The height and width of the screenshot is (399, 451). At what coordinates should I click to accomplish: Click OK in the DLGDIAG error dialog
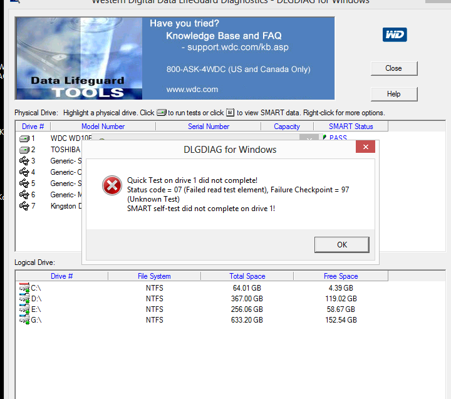click(x=342, y=245)
